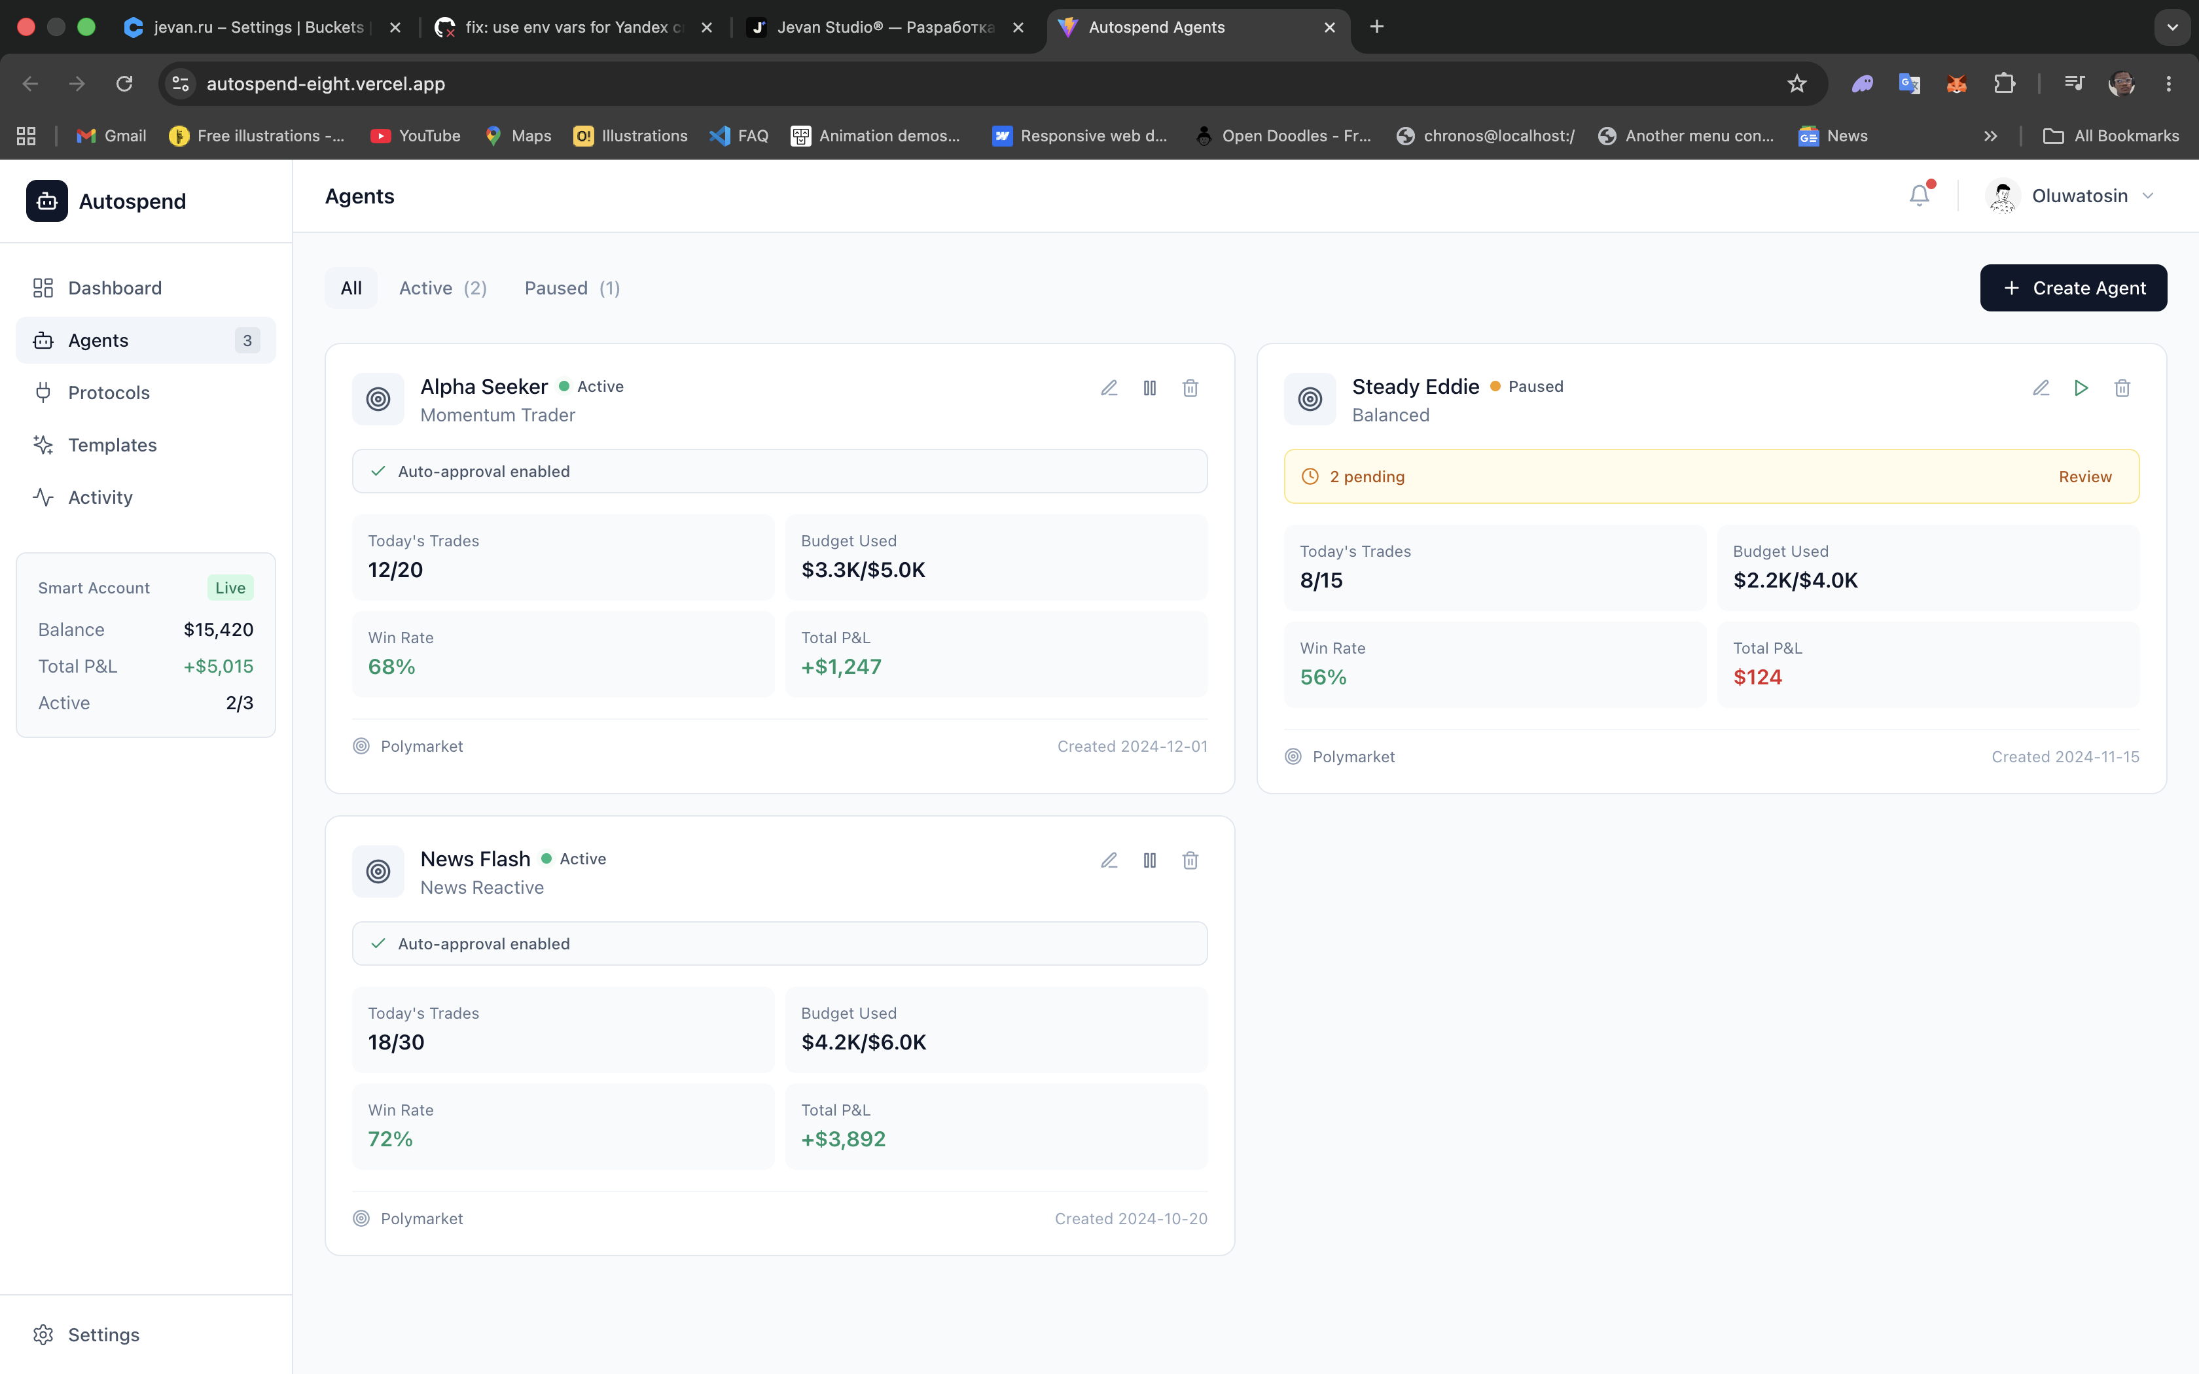The height and width of the screenshot is (1374, 2199).
Task: Show hidden bookmarks with the double chevron
Action: tap(1991, 135)
